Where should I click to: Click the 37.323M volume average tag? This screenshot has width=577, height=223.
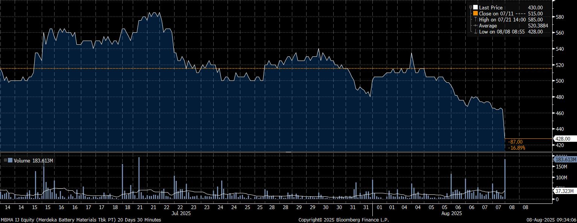565,191
